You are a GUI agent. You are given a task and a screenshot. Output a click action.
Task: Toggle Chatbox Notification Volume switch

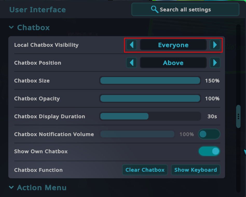(x=209, y=134)
